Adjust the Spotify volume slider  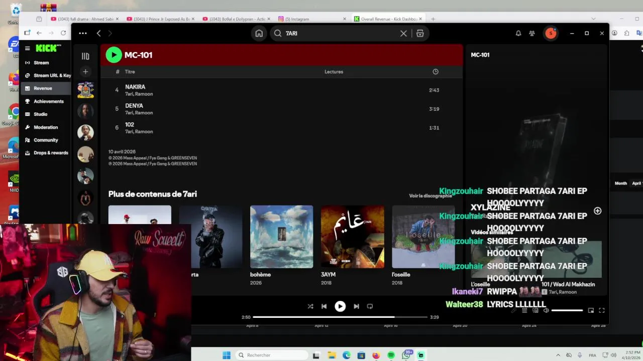[567, 310]
